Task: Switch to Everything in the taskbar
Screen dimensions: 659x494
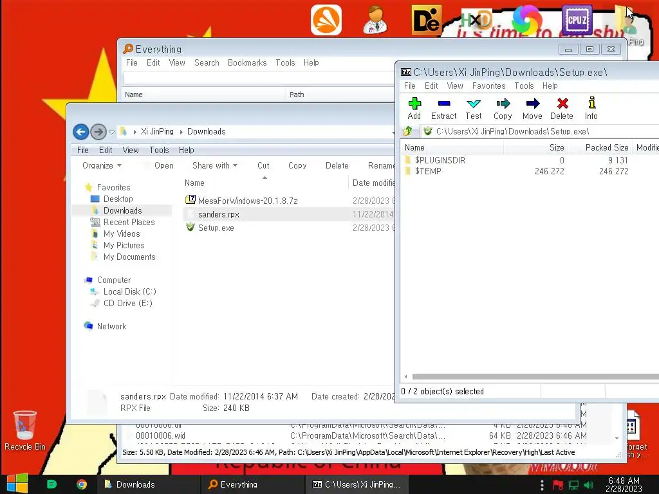Action: [252, 484]
